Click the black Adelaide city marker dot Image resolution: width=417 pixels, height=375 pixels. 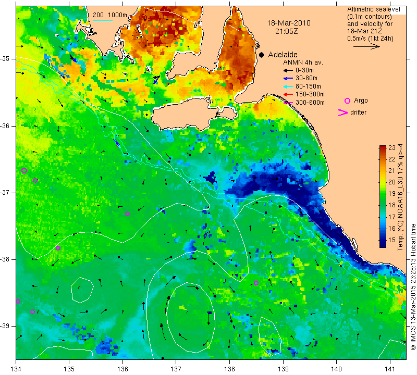click(x=262, y=55)
